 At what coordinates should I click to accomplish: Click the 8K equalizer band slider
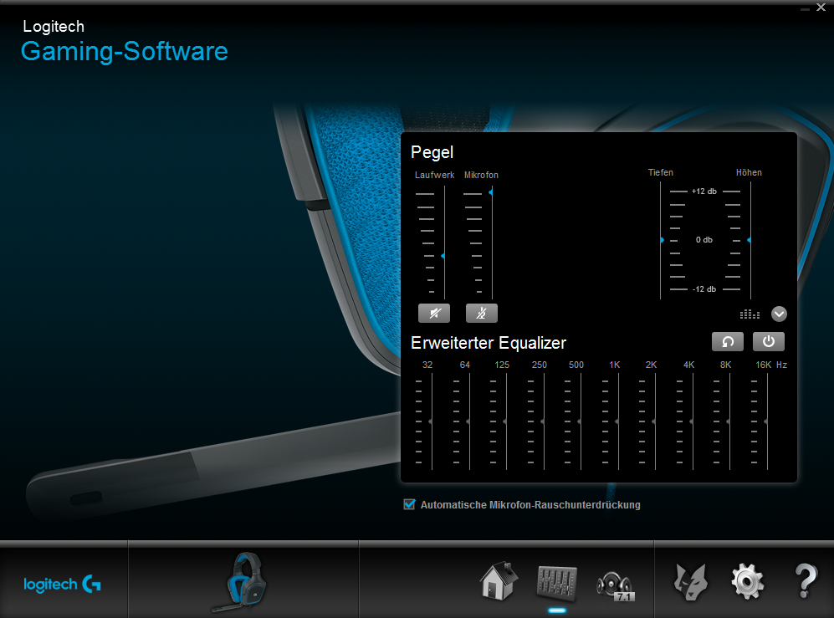click(729, 421)
